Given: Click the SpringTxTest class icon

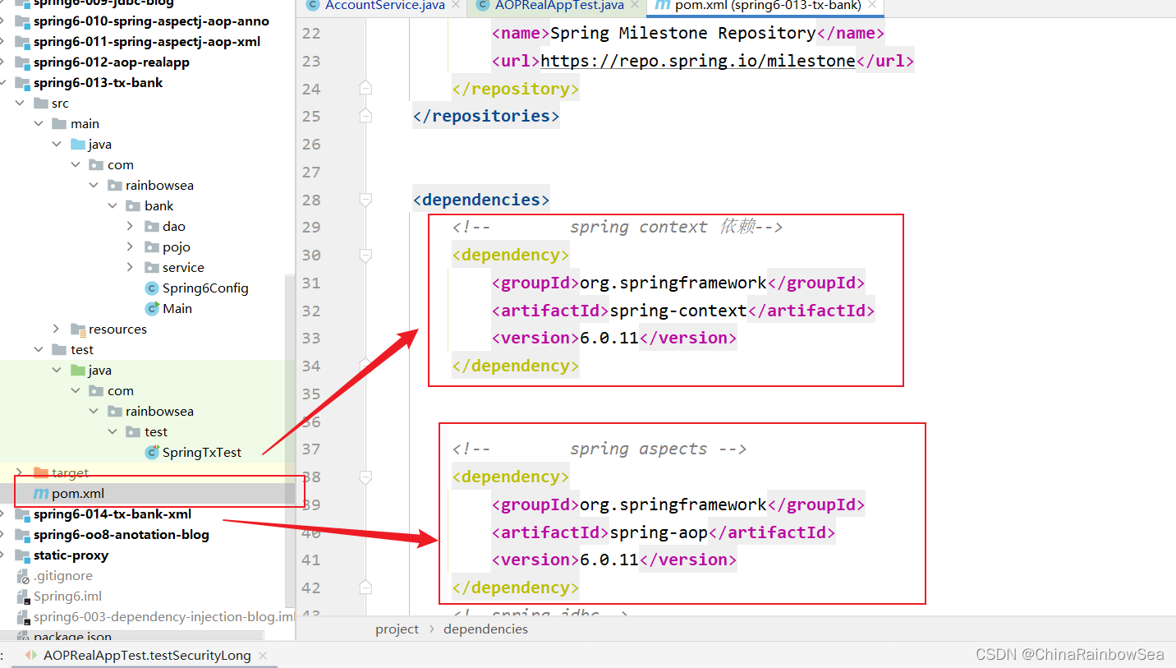Looking at the screenshot, I should tap(151, 452).
